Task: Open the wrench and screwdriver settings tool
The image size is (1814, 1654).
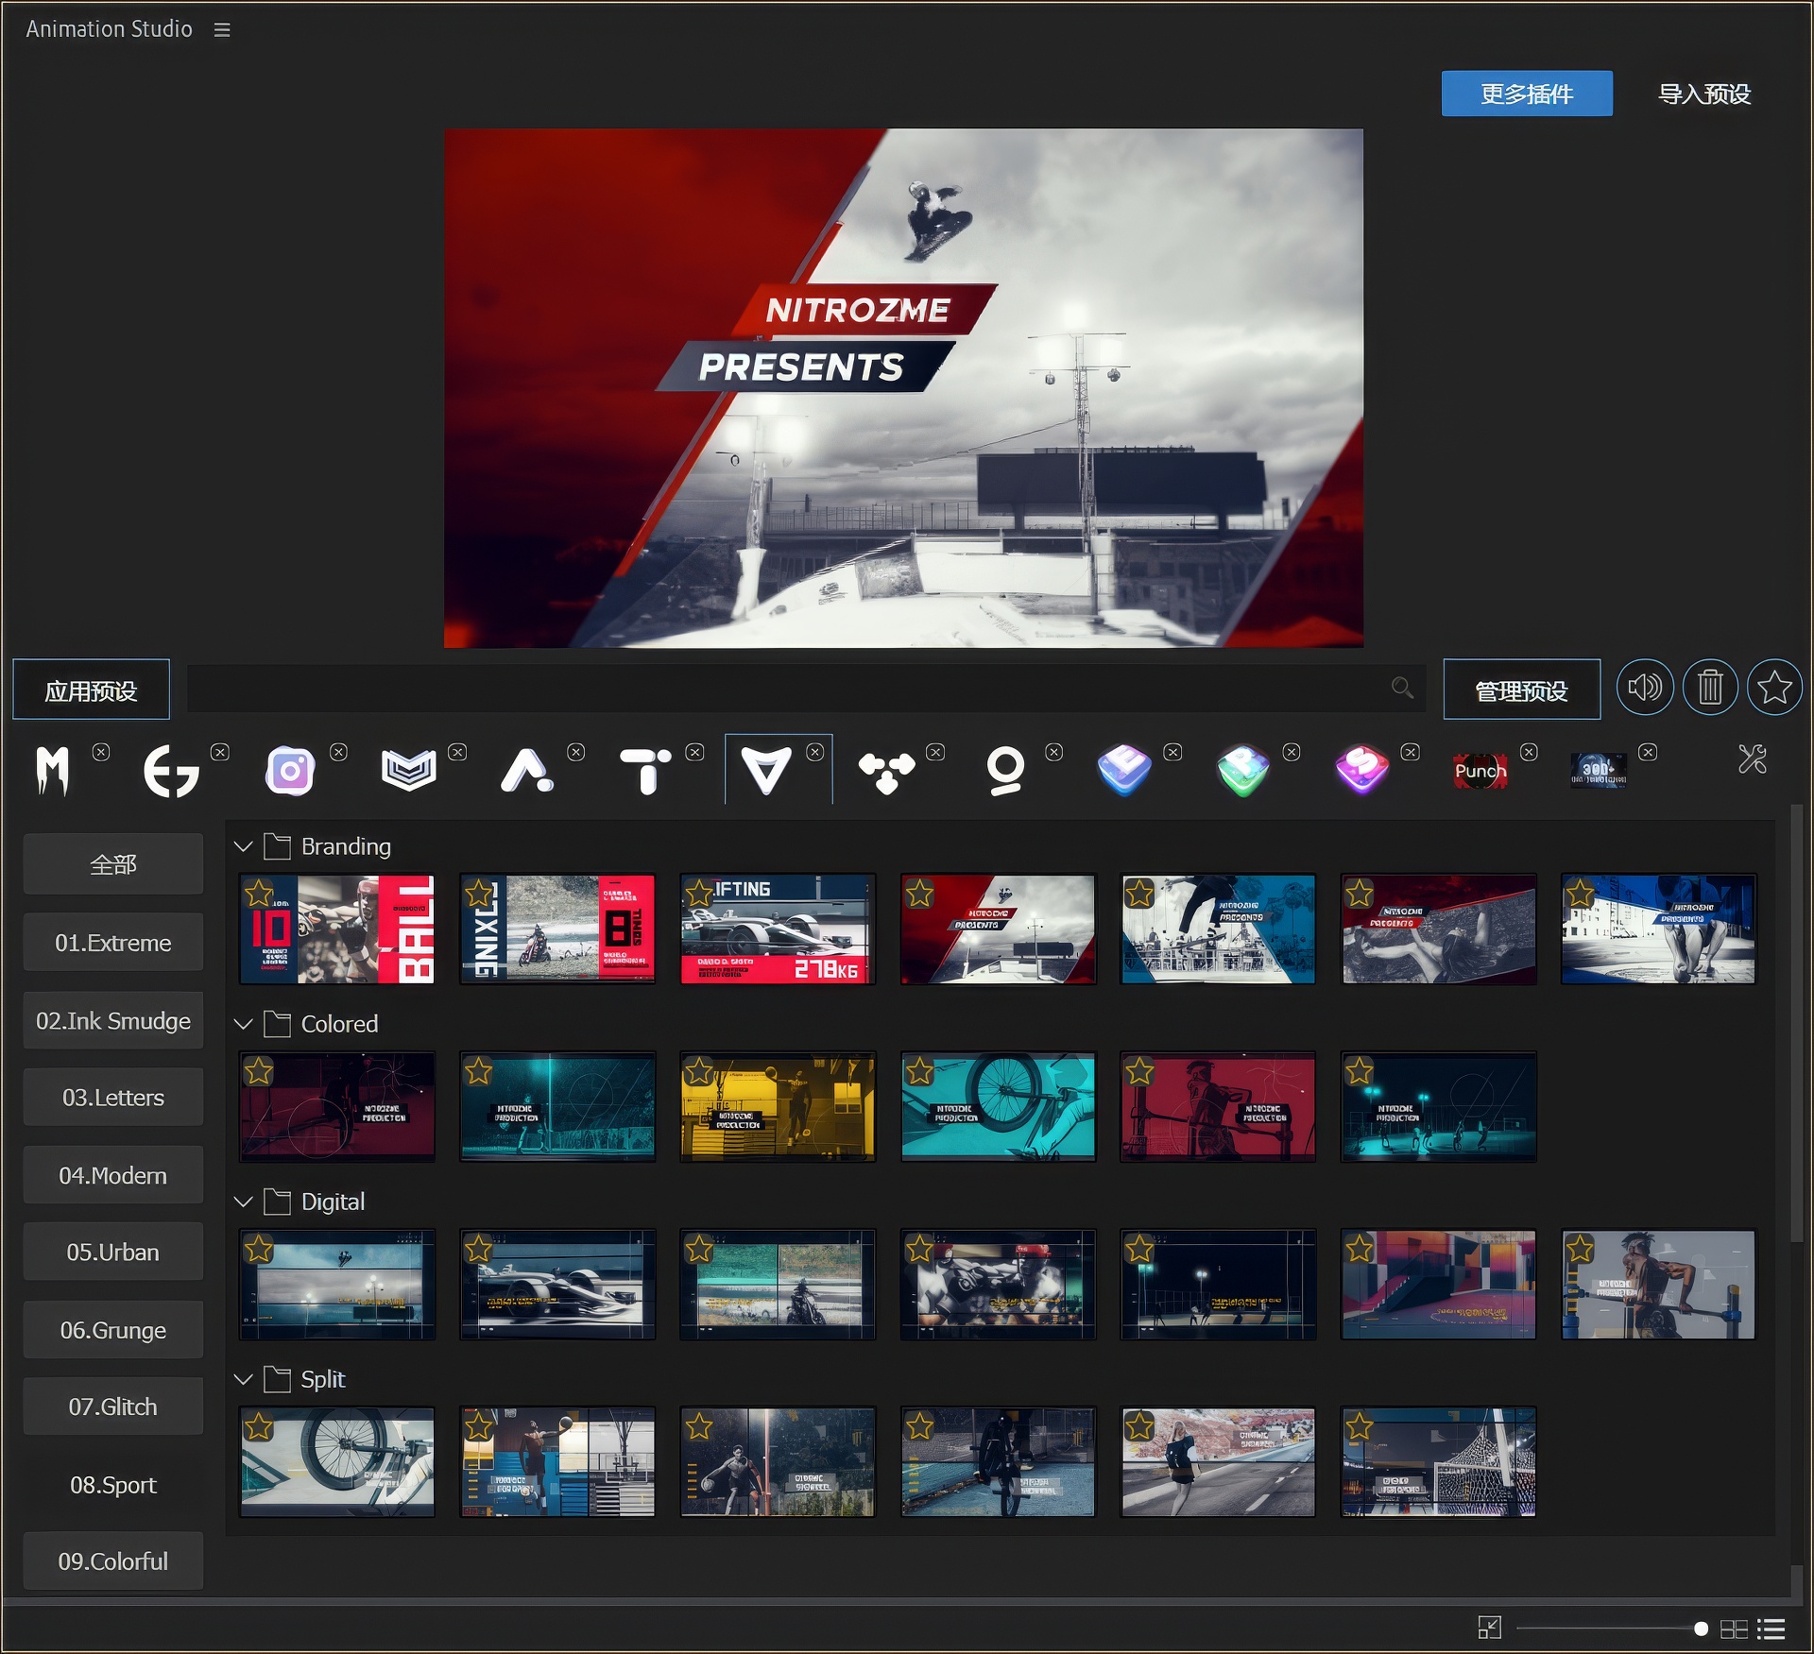Action: coord(1753,759)
